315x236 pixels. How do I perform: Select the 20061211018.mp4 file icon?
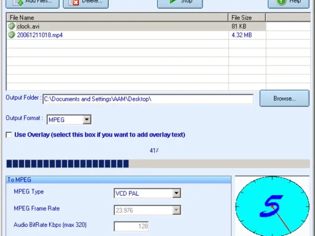coord(12,35)
